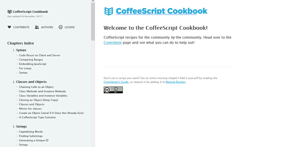Click the Creative Commons icon next to LICENSE

click(61, 27)
